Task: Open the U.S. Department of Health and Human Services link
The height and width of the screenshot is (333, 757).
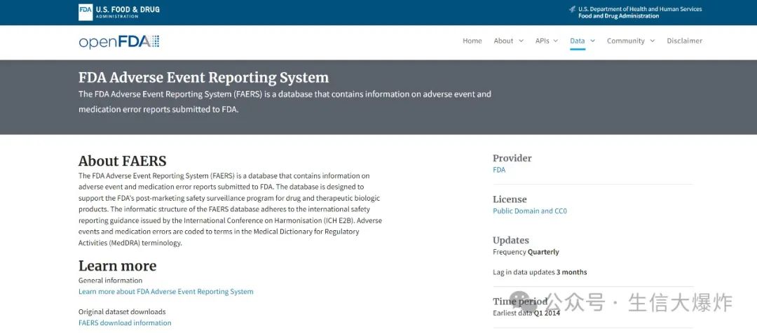Action: (640, 9)
